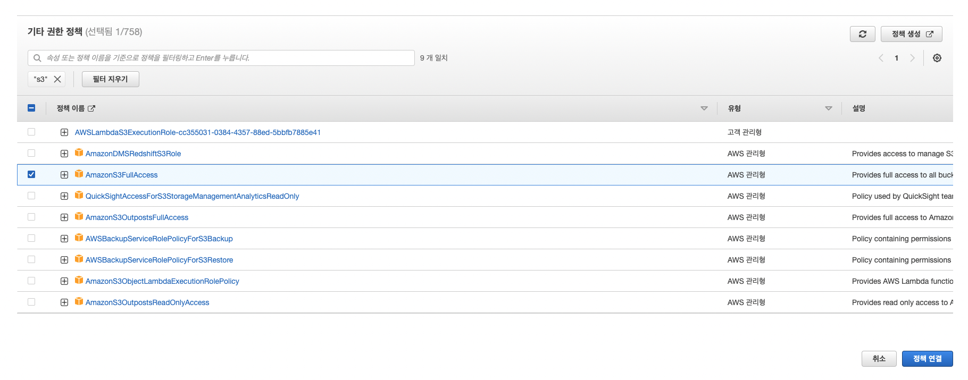Image resolution: width=968 pixels, height=380 pixels.
Task: Open the AmazonS3OutpostsReadOnlyAccess policy link
Action: click(x=147, y=302)
